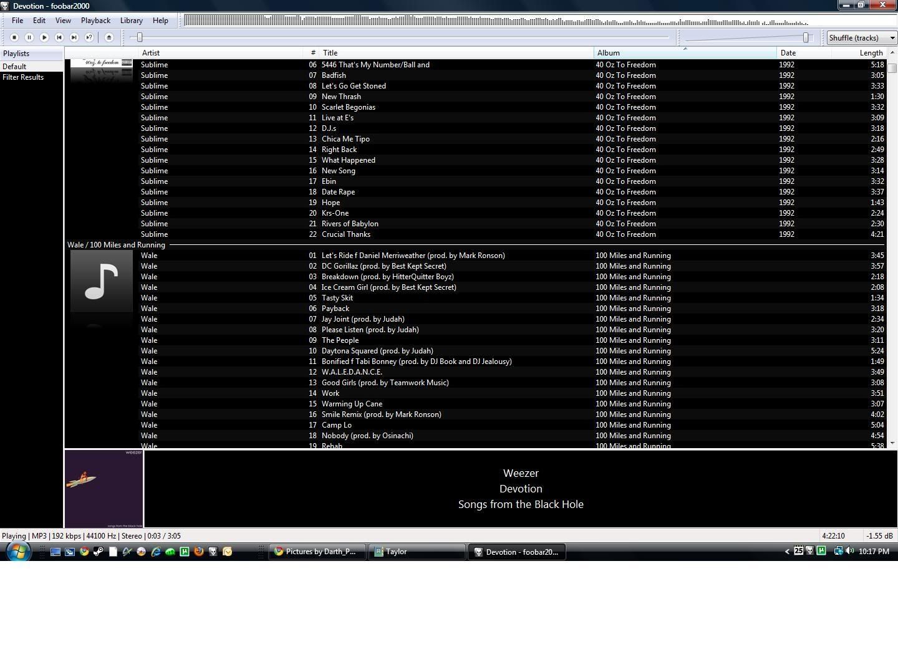Image resolution: width=898 pixels, height=647 pixels.
Task: Click the seek bar slider handle
Action: pos(140,37)
